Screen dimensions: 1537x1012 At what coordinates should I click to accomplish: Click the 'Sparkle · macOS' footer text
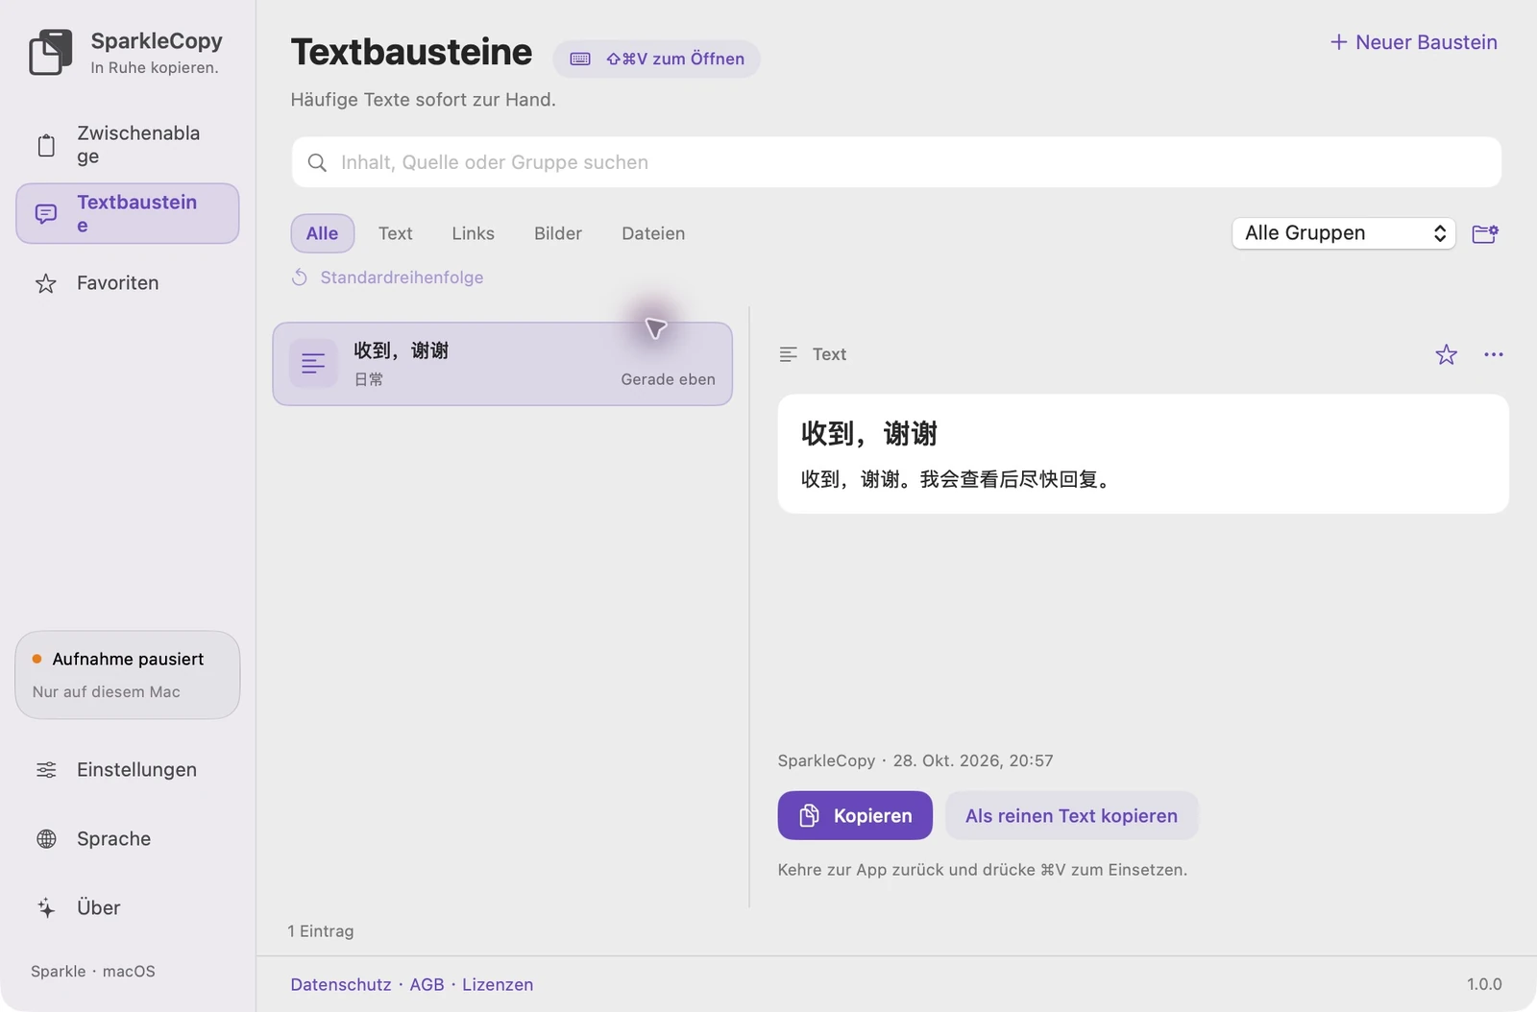coord(93,972)
